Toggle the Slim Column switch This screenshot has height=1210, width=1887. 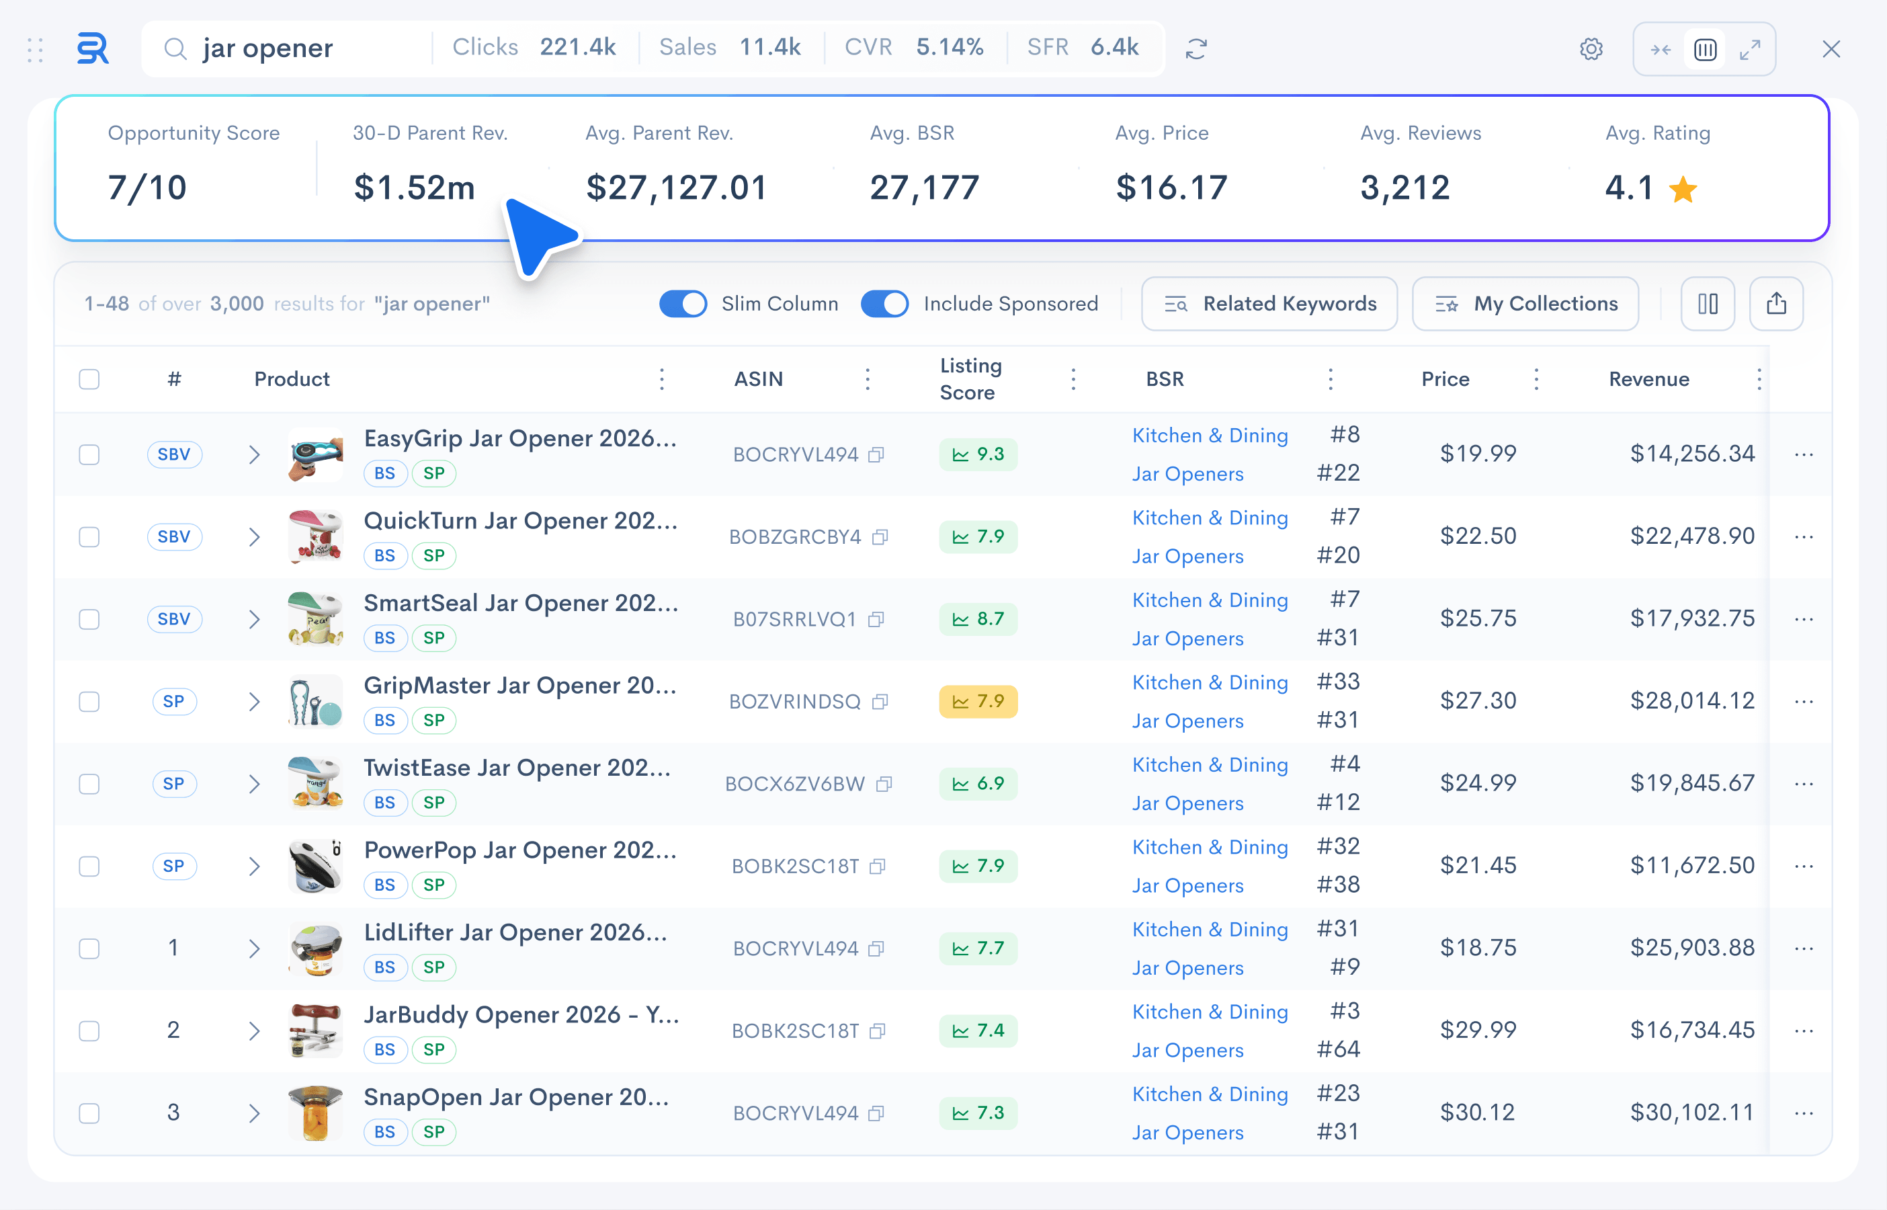682,303
